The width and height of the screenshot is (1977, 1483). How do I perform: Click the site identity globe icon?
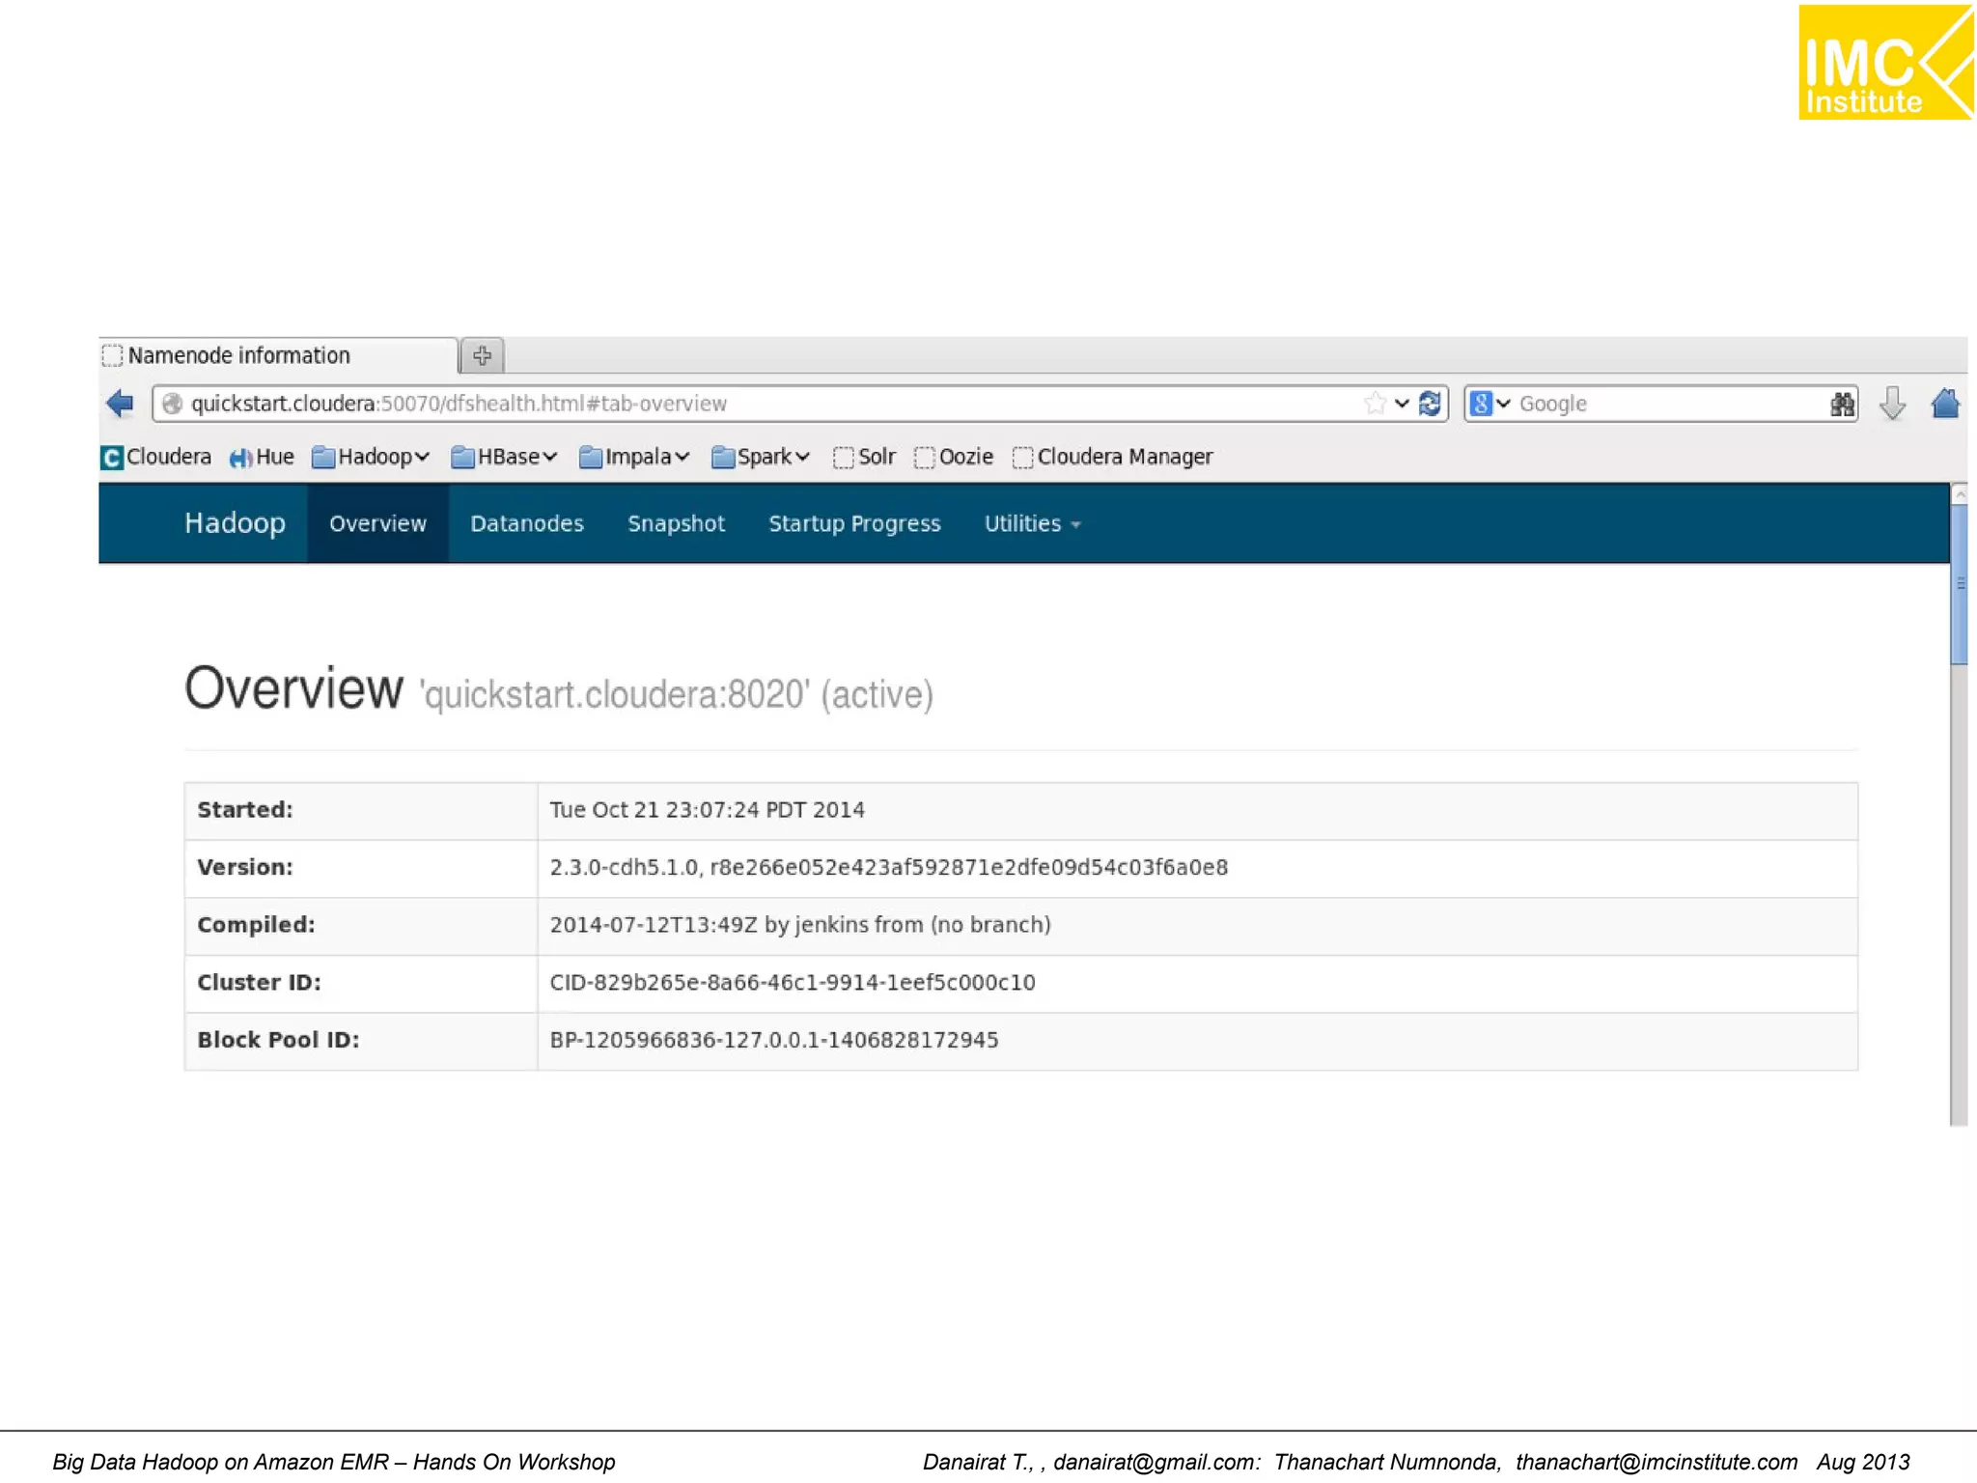tap(172, 404)
